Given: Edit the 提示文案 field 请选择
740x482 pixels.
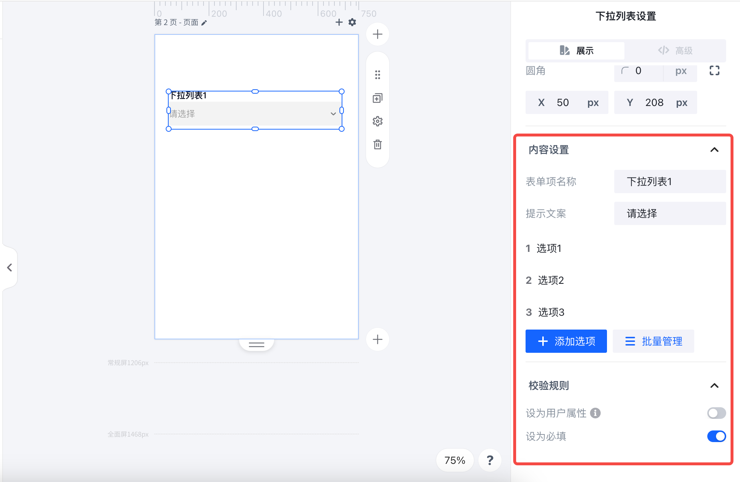Looking at the screenshot, I should point(670,213).
